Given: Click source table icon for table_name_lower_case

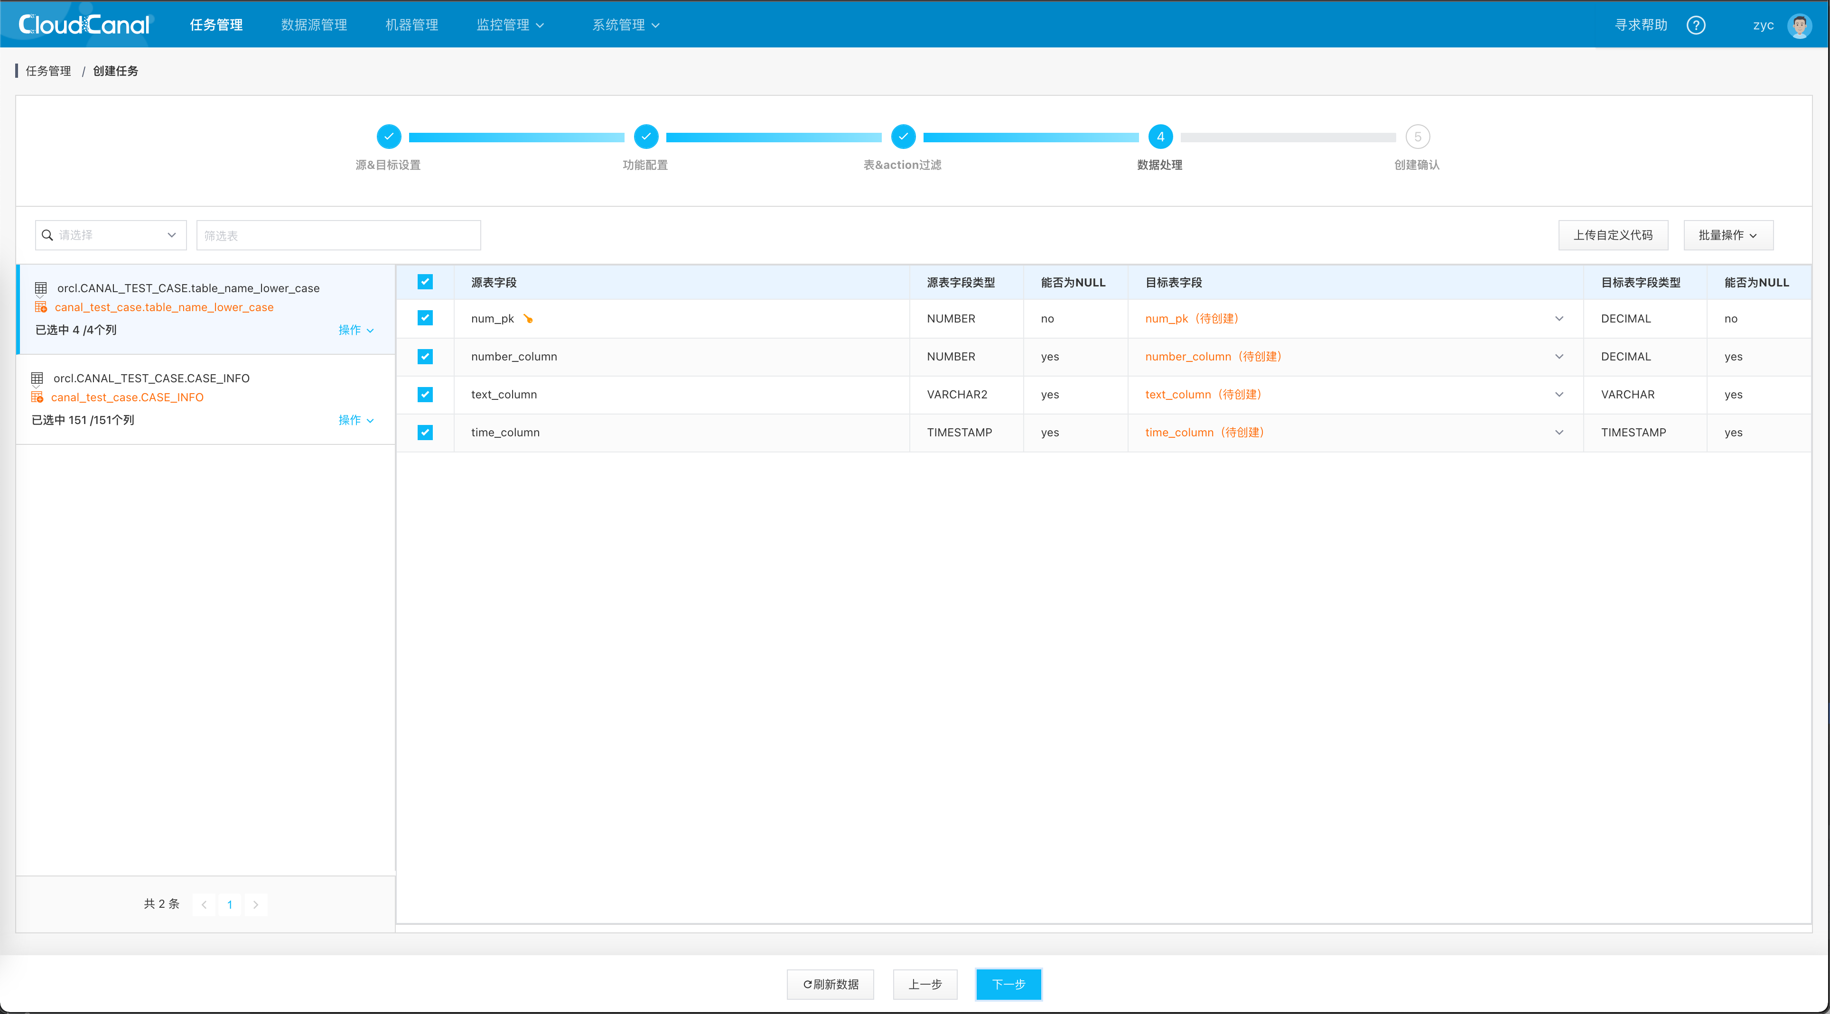Looking at the screenshot, I should click(41, 287).
